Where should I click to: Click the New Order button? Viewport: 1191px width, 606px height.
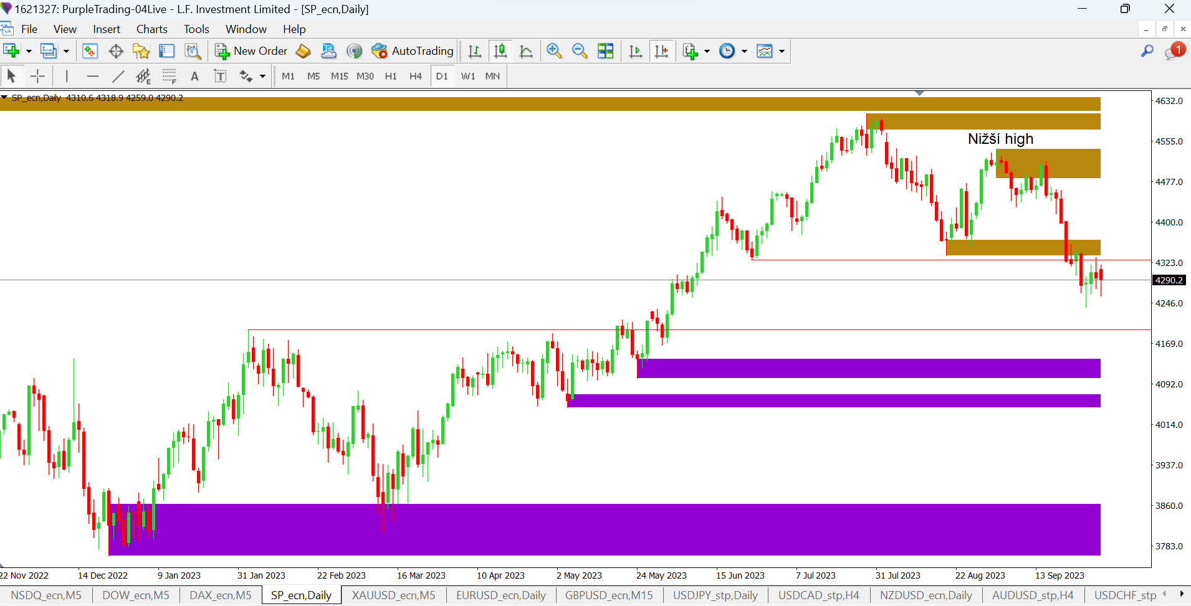[x=251, y=51]
